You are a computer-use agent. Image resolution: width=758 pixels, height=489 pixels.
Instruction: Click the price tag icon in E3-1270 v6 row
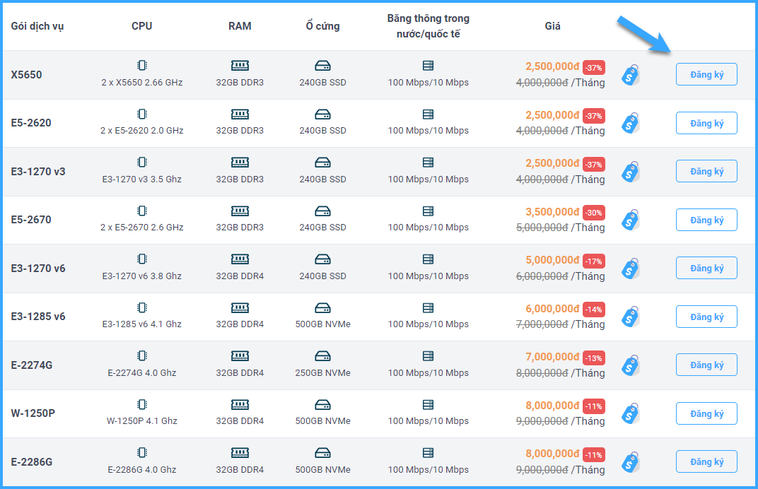click(x=631, y=269)
